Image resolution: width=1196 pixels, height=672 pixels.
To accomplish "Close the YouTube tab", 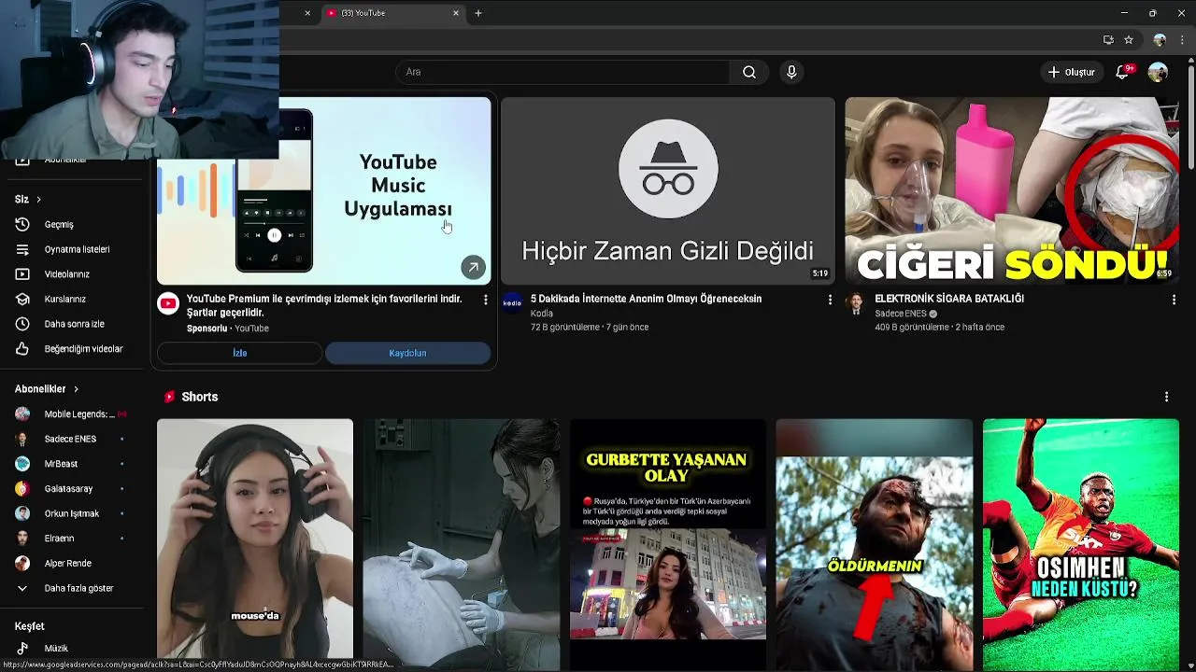I will 456,13.
